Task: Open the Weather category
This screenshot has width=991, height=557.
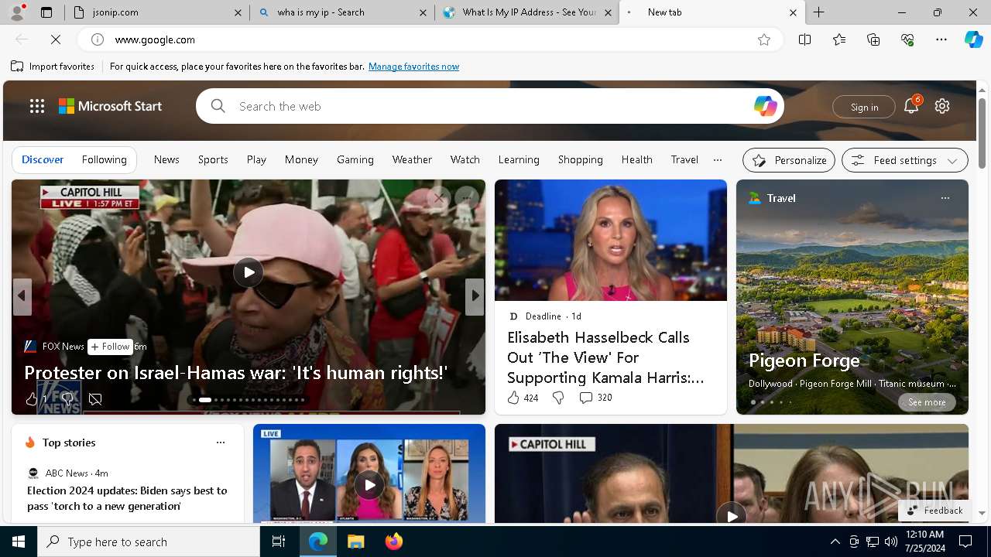Action: click(412, 159)
